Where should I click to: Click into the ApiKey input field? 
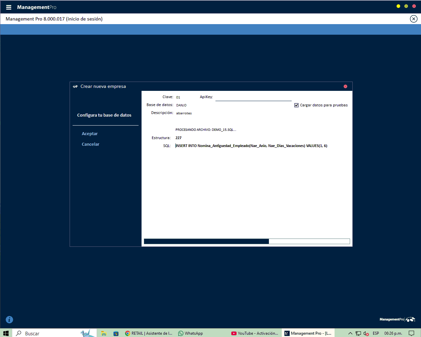pyautogui.click(x=253, y=97)
